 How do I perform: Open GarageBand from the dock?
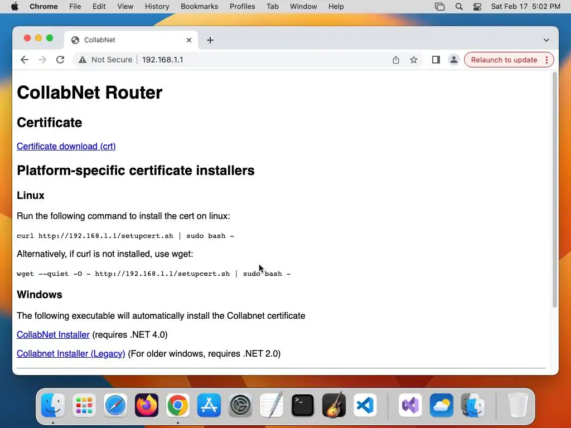coord(334,405)
